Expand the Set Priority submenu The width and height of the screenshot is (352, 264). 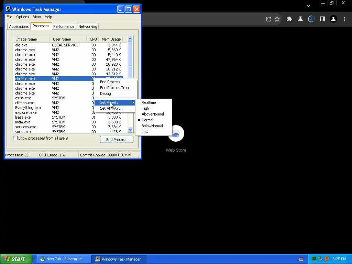pos(115,102)
